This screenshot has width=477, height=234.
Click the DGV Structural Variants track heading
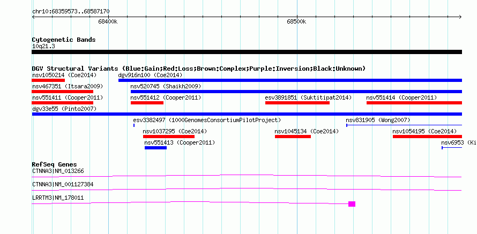coord(198,69)
